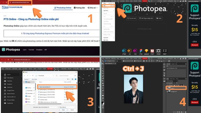Click Cancel in the Open dialog
This screenshot has width=201, height=113.
pyautogui.click(x=72, y=110)
